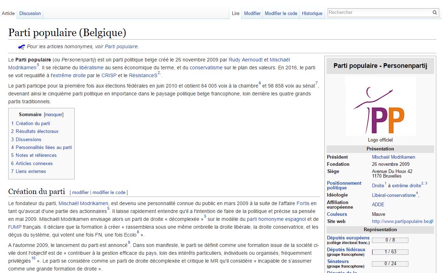Open the parti homonyme espagnol link
Viewport: 442px width, 273px height.
point(277,219)
